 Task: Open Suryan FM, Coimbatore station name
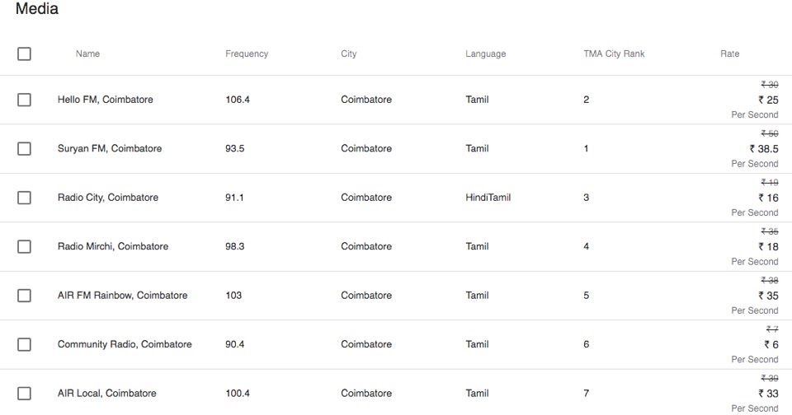pos(110,148)
